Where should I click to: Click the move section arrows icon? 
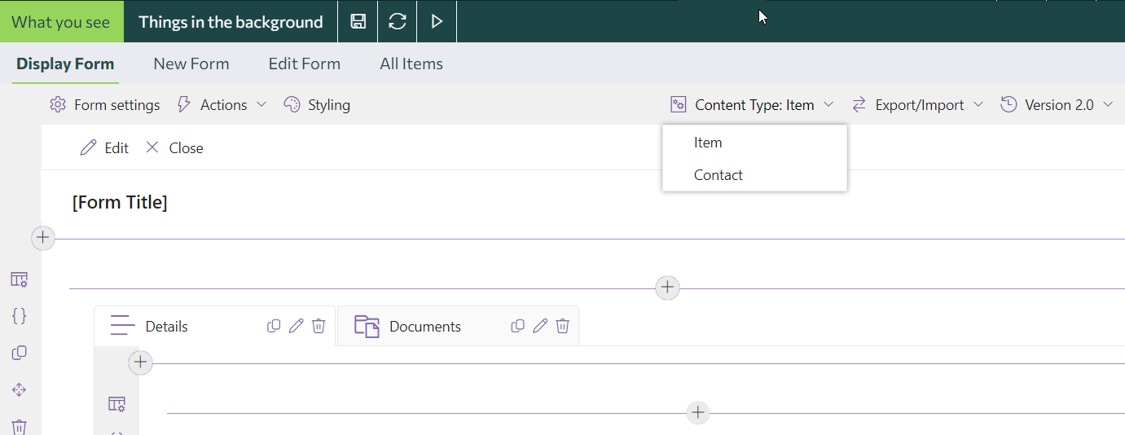pyautogui.click(x=20, y=390)
